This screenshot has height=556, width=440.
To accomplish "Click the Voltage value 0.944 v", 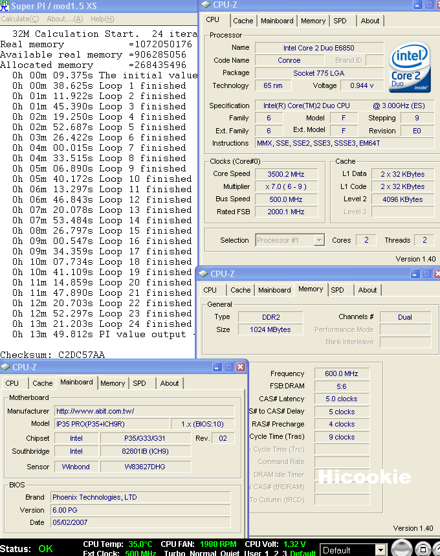I will pyautogui.click(x=362, y=85).
